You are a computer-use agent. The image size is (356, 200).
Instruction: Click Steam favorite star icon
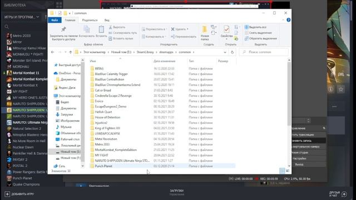click(x=340, y=89)
